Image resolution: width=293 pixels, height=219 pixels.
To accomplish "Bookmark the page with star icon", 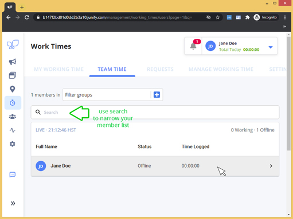I will pyautogui.click(x=218, y=17).
